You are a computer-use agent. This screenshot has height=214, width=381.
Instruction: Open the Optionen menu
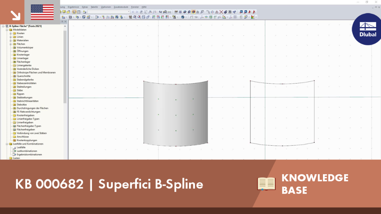[x=106, y=7]
